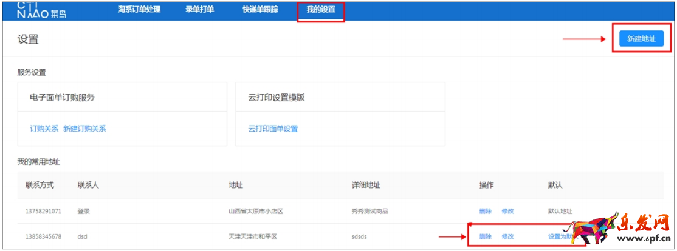Click the 秀秀测试商品 detailed address cell
677x251 pixels.
coord(365,211)
